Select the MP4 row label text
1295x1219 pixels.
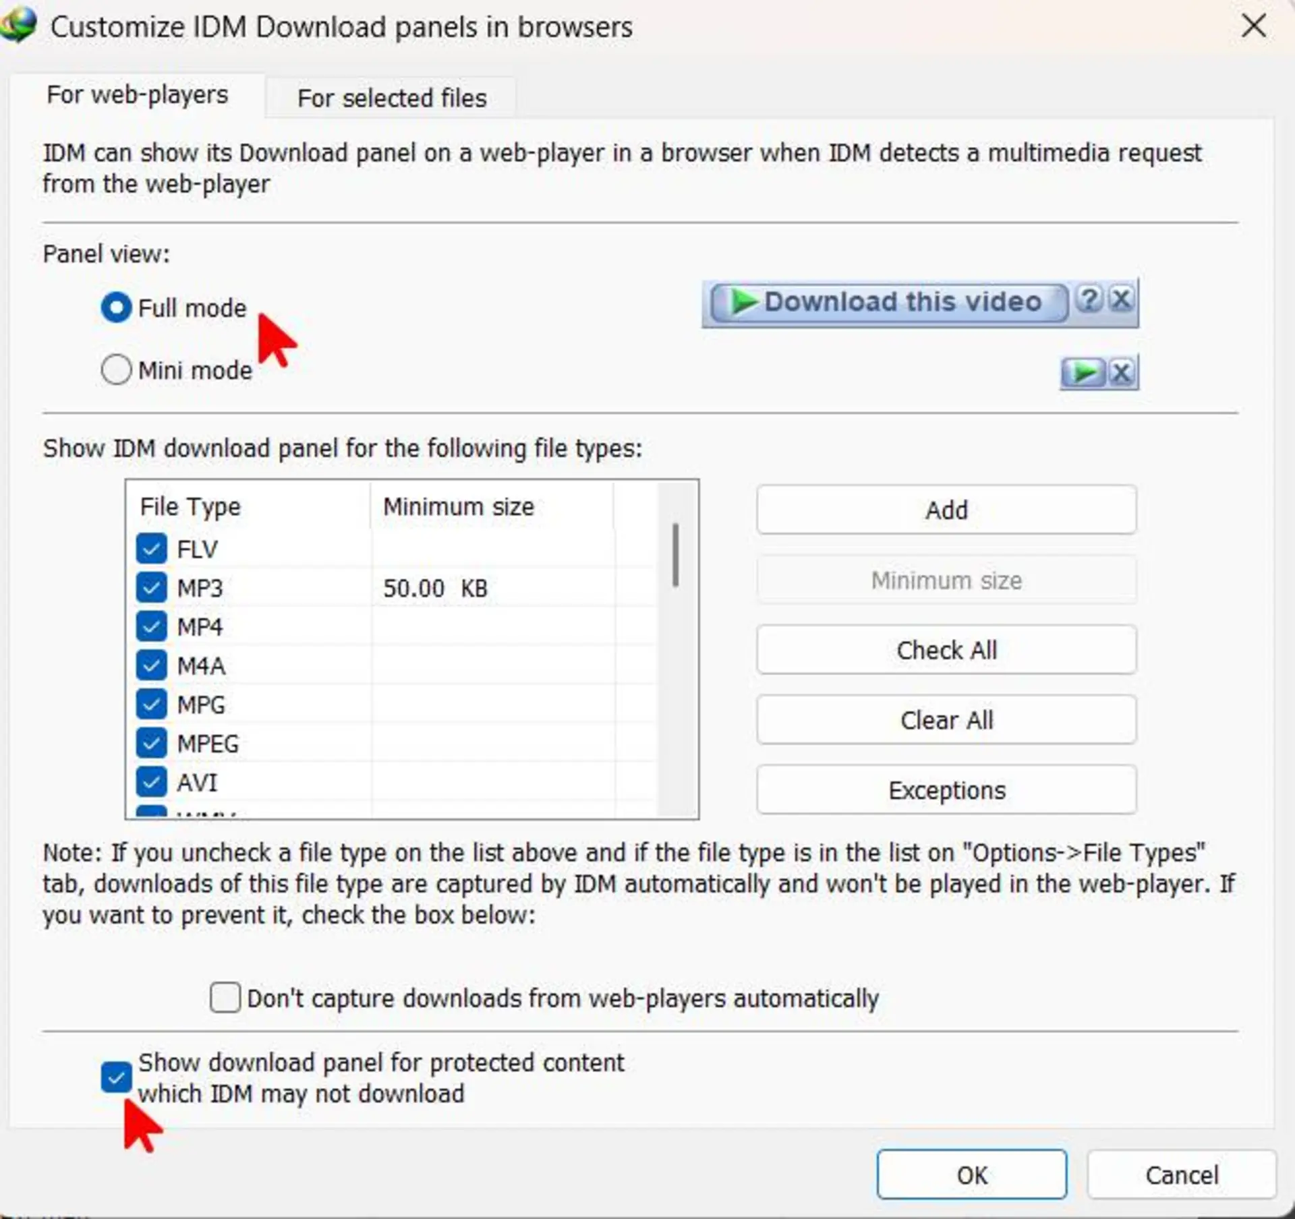click(x=200, y=627)
